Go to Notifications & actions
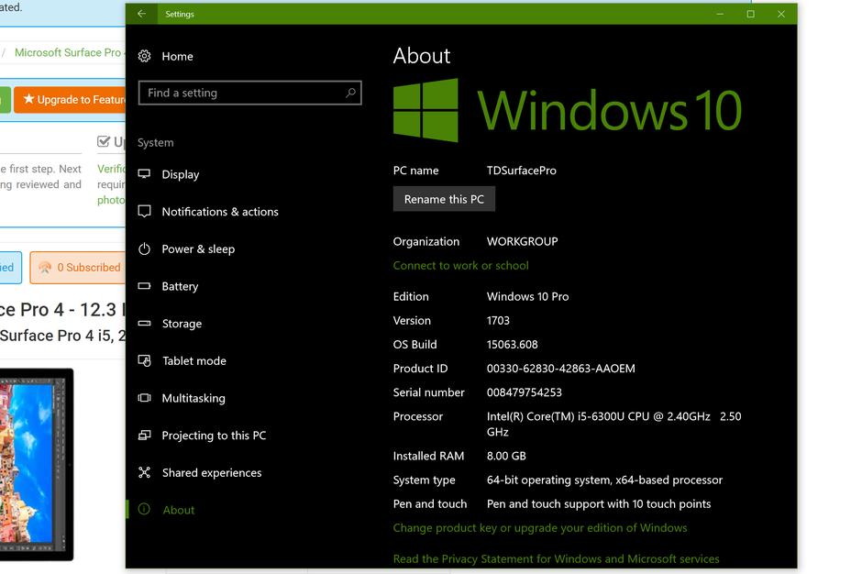Viewport: 862px width, 574px height. 220,212
